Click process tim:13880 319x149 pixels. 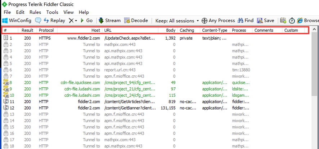[241, 70]
